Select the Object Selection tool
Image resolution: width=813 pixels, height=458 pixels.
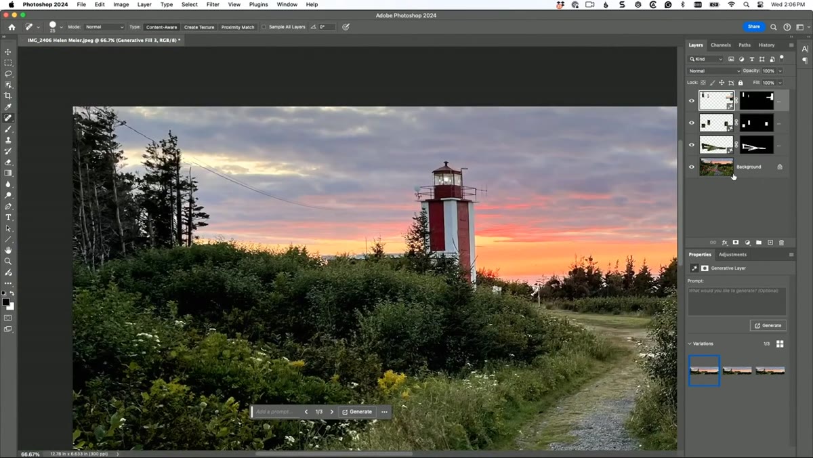[8, 85]
